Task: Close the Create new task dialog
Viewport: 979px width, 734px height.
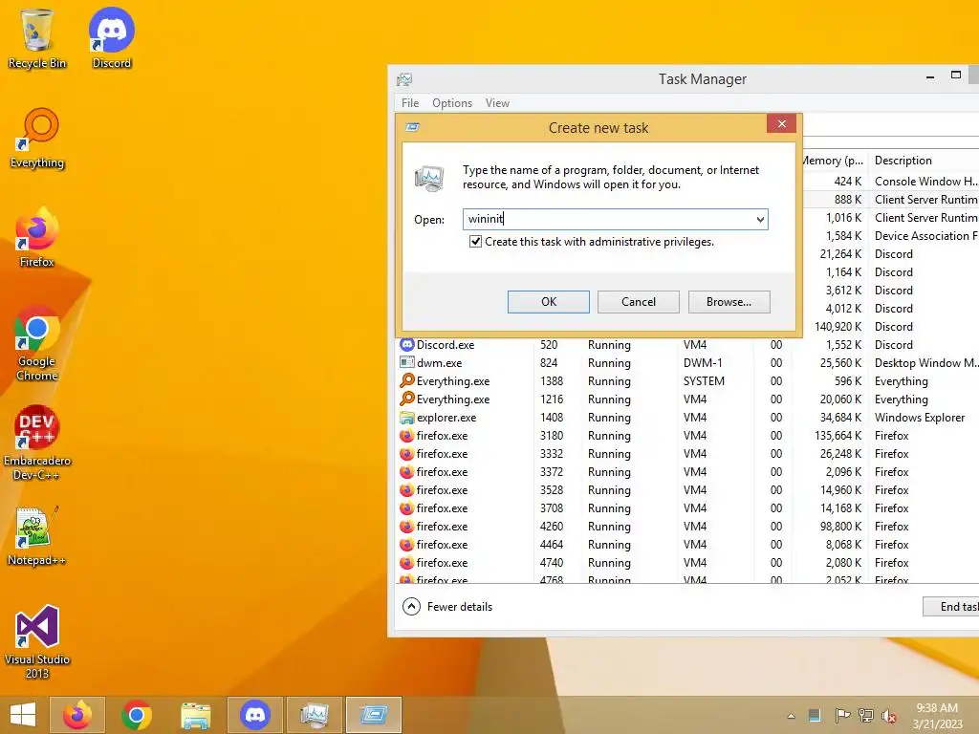Action: 782,123
